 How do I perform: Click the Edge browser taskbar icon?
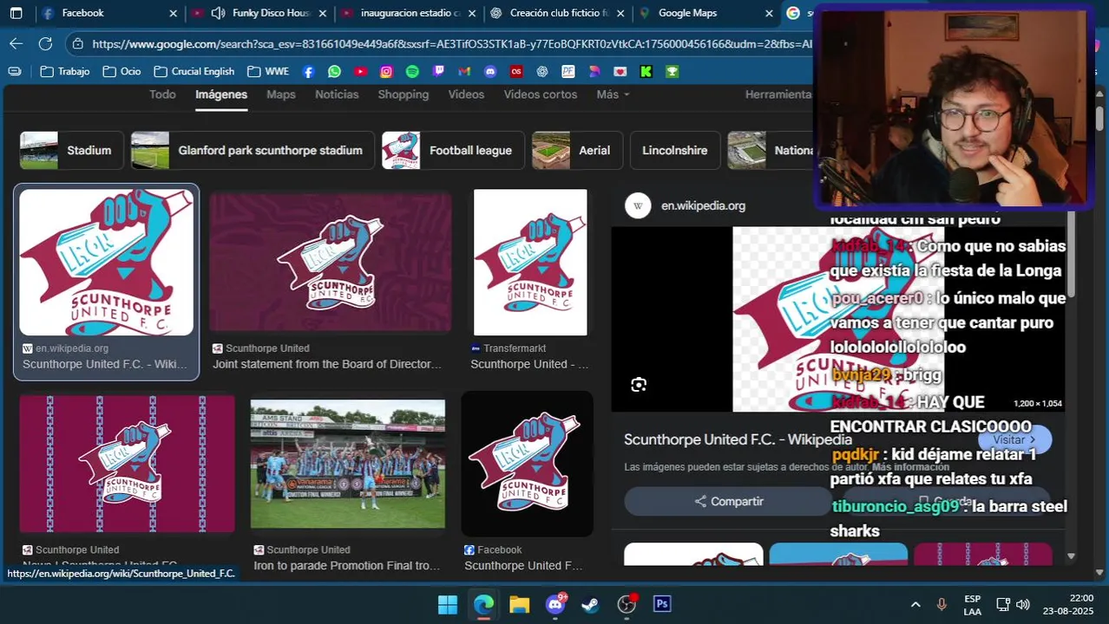coord(483,604)
